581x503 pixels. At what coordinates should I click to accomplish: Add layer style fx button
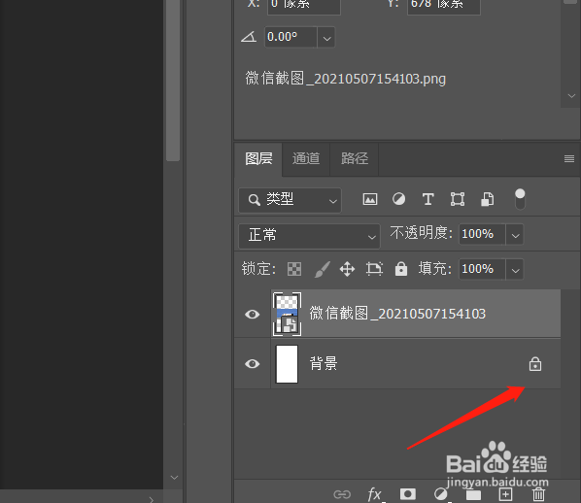[x=374, y=494]
